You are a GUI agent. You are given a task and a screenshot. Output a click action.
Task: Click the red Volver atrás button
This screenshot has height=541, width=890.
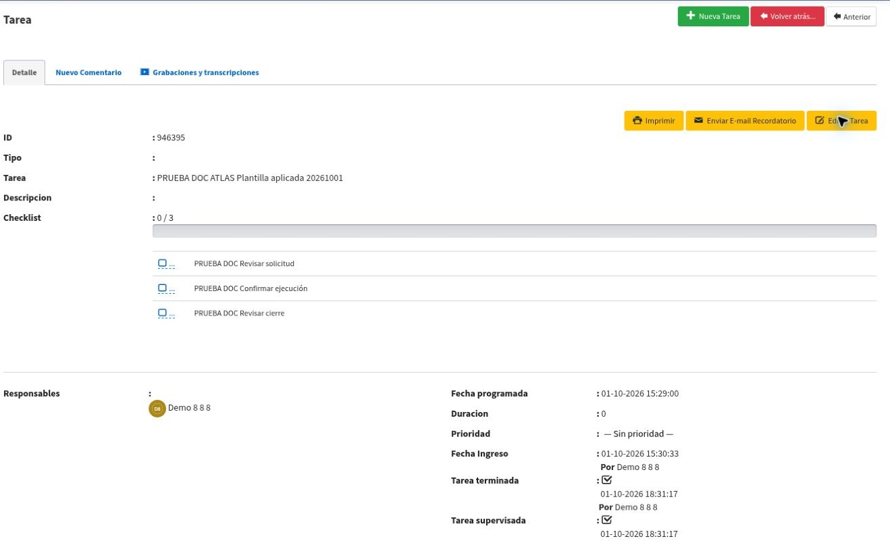click(x=787, y=16)
